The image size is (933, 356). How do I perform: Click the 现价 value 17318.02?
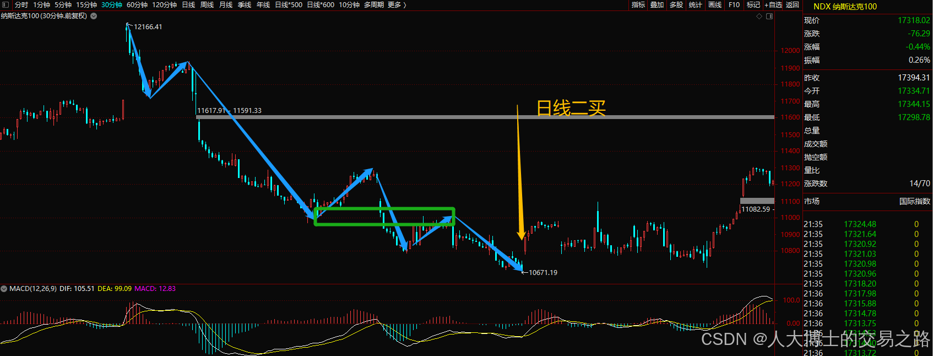(x=914, y=20)
